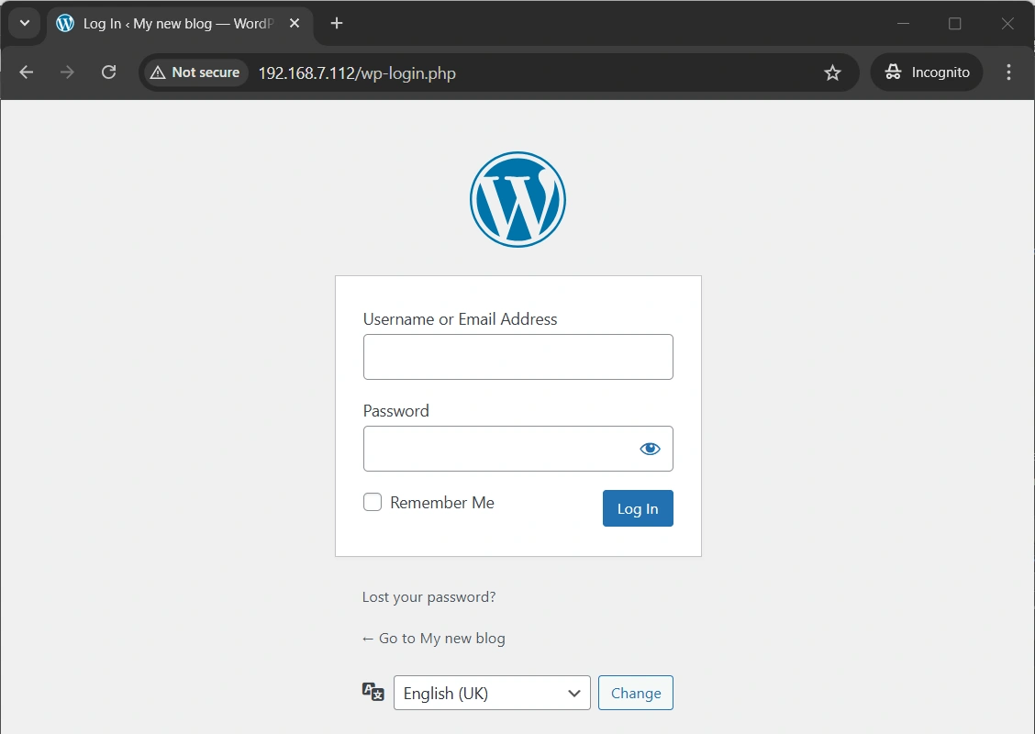The image size is (1035, 734).
Task: Click the Incognito profile icon
Action: 893,72
